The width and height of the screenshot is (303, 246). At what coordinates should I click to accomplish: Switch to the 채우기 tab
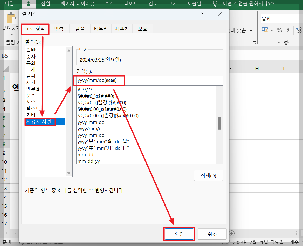pos(122,29)
